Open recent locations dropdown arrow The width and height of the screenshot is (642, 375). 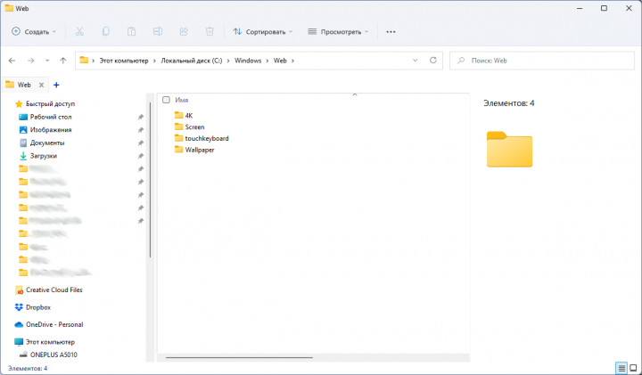pyautogui.click(x=47, y=61)
